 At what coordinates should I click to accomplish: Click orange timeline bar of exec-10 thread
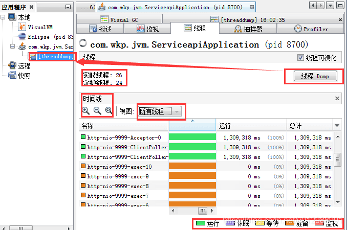click(192, 166)
